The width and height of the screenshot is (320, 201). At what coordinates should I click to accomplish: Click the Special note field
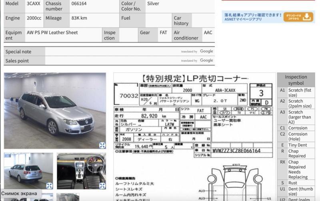click(x=112, y=52)
